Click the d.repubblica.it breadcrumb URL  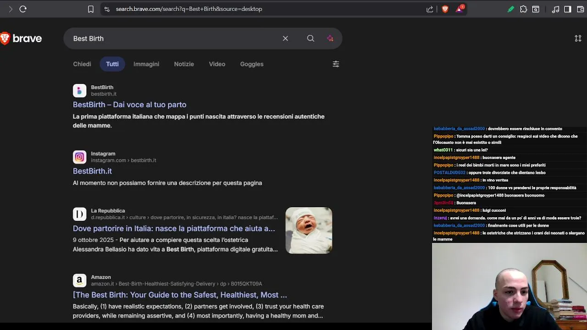[x=184, y=217]
